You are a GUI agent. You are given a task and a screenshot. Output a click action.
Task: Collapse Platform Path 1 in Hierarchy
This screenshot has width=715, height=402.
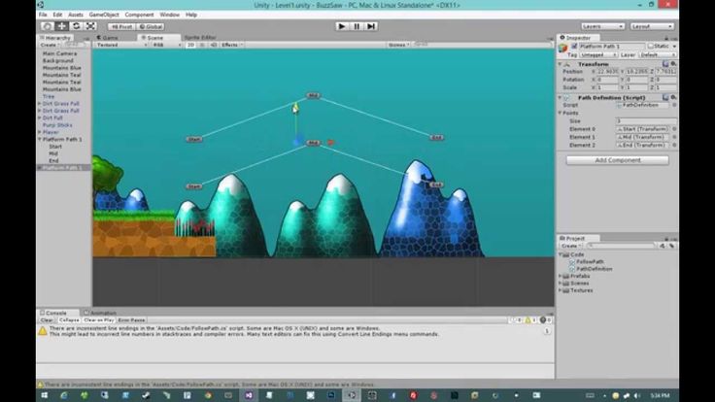[x=40, y=140]
